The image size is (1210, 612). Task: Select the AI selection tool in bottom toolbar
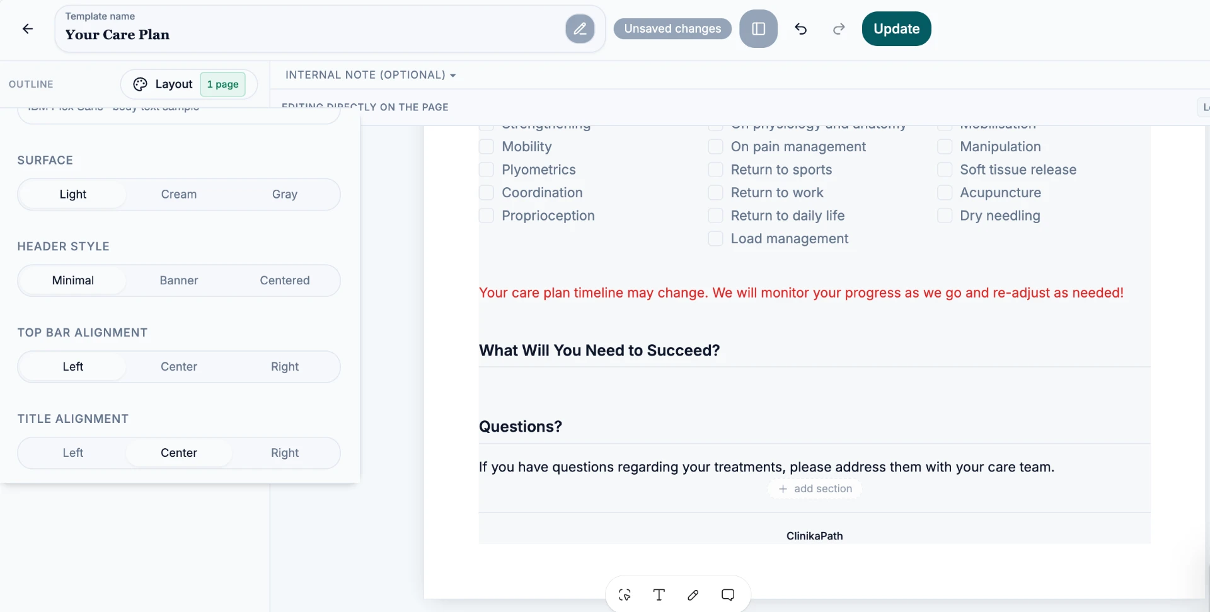[625, 595]
